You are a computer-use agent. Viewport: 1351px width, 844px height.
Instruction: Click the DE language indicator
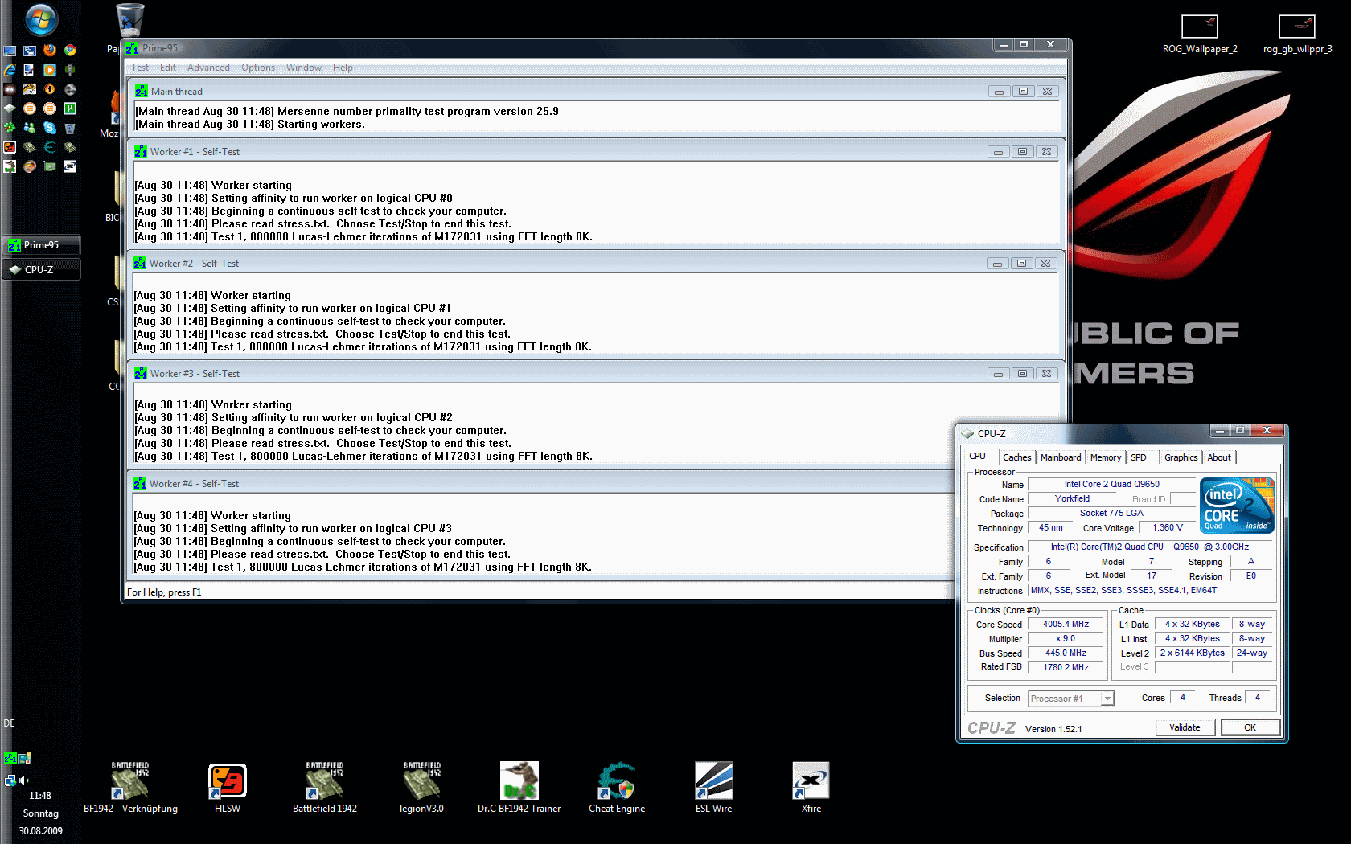[x=10, y=723]
